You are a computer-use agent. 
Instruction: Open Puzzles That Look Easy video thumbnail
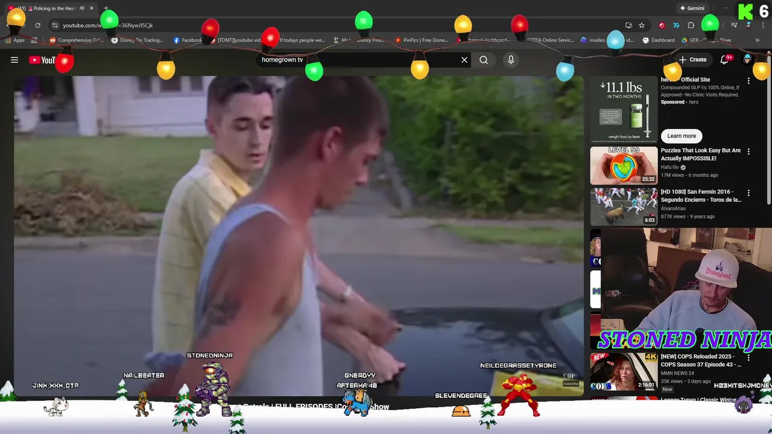(624, 166)
